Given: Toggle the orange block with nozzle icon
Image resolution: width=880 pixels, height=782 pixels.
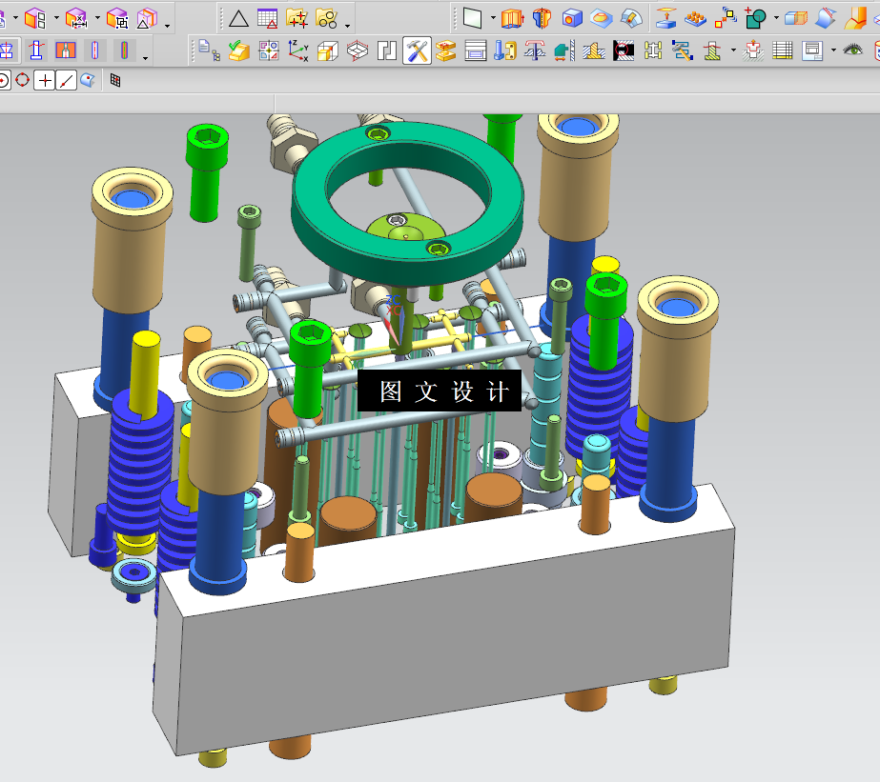Looking at the screenshot, I should tap(66, 50).
